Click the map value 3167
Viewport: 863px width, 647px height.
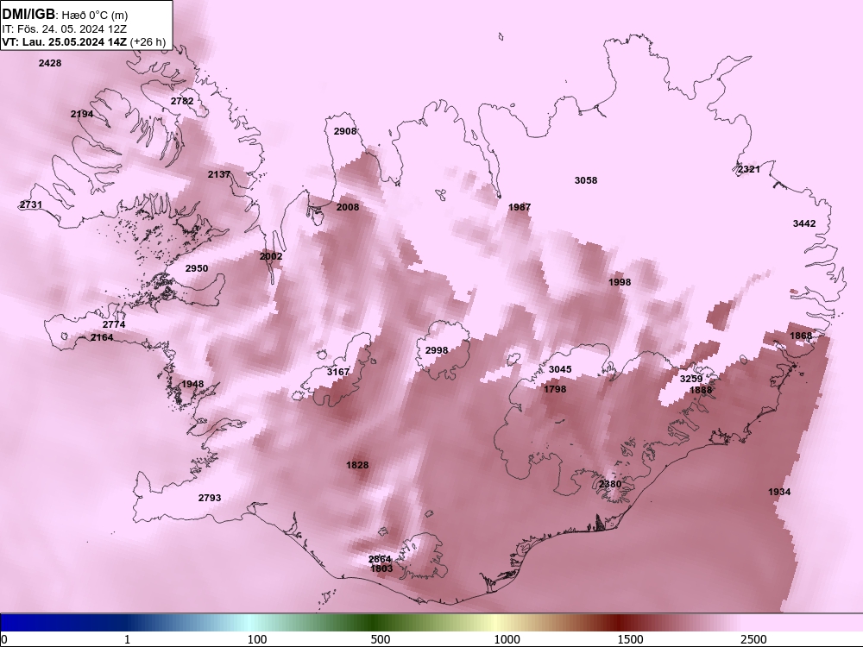click(338, 372)
